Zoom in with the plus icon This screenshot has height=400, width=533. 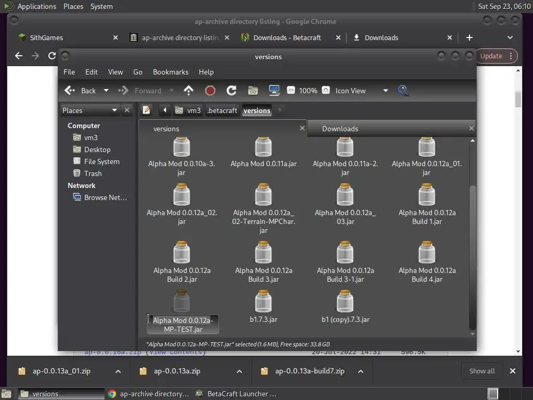(x=326, y=90)
